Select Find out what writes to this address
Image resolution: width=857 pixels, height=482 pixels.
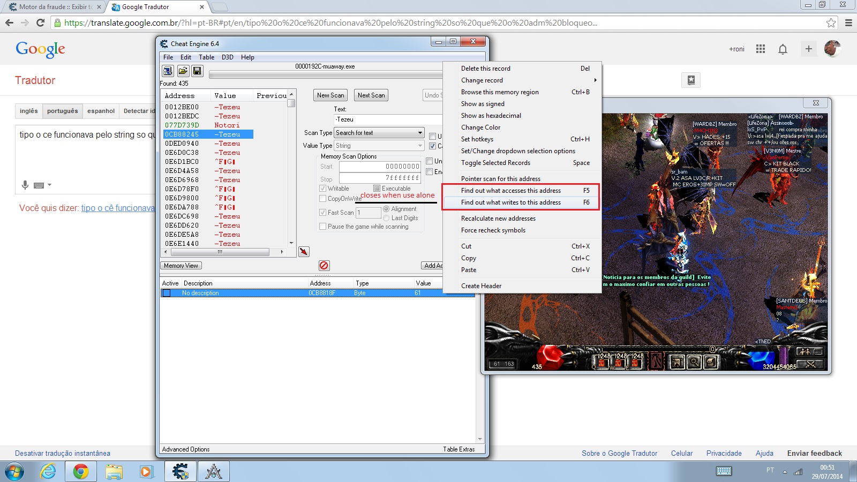(511, 202)
